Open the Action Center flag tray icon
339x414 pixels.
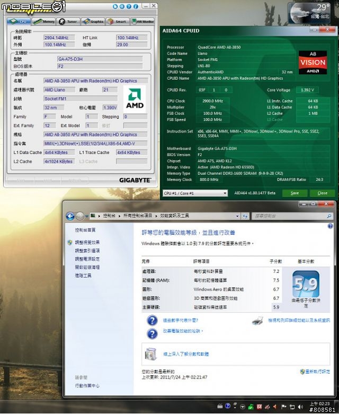tap(284, 407)
